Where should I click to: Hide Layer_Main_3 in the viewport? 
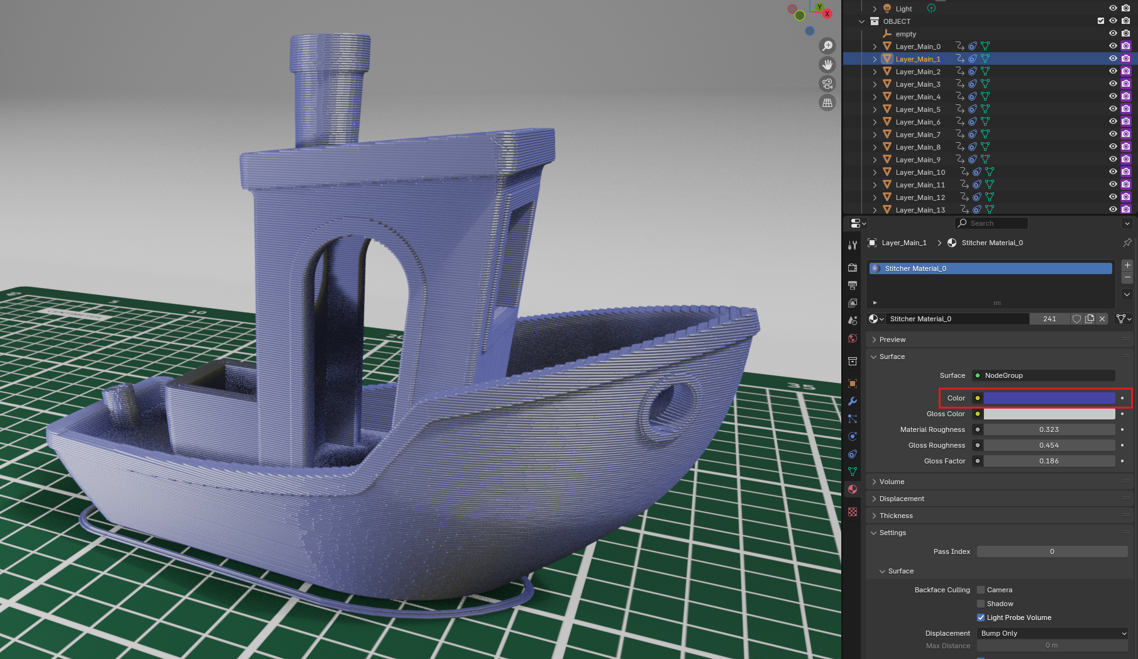[1113, 84]
